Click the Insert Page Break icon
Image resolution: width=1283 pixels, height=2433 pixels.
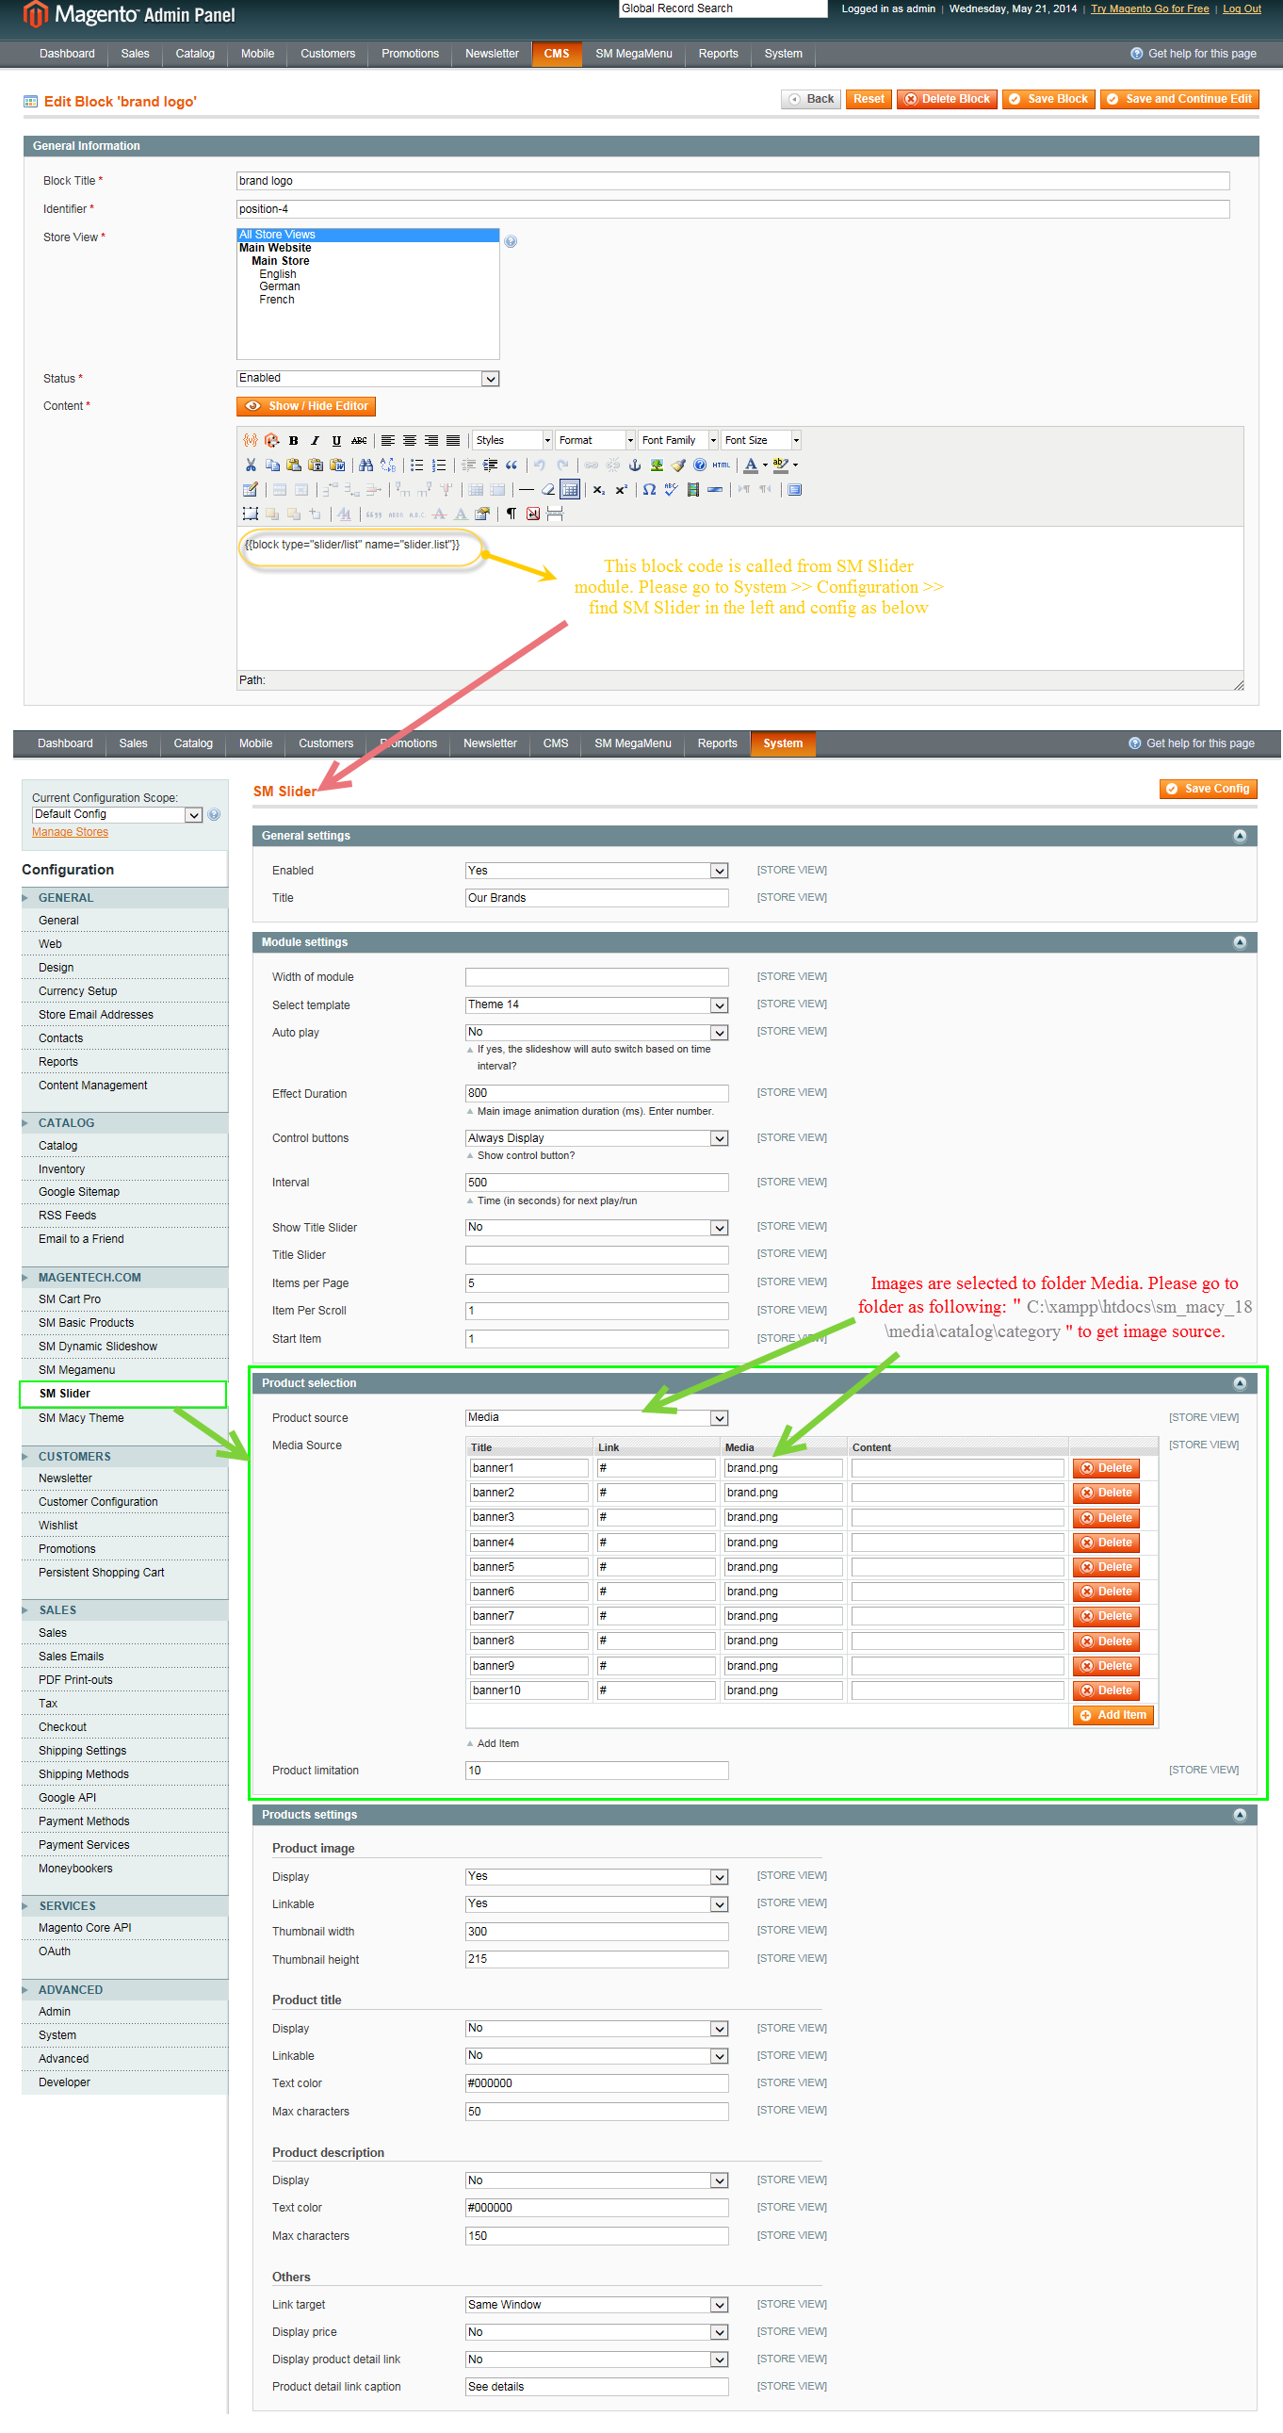tap(556, 514)
